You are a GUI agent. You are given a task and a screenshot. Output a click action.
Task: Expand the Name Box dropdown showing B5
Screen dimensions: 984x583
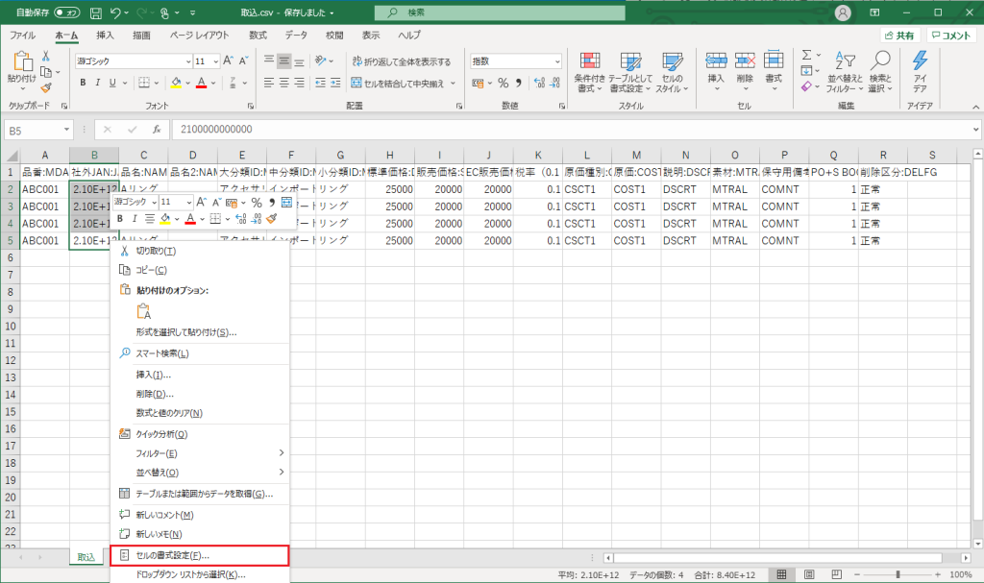[66, 130]
